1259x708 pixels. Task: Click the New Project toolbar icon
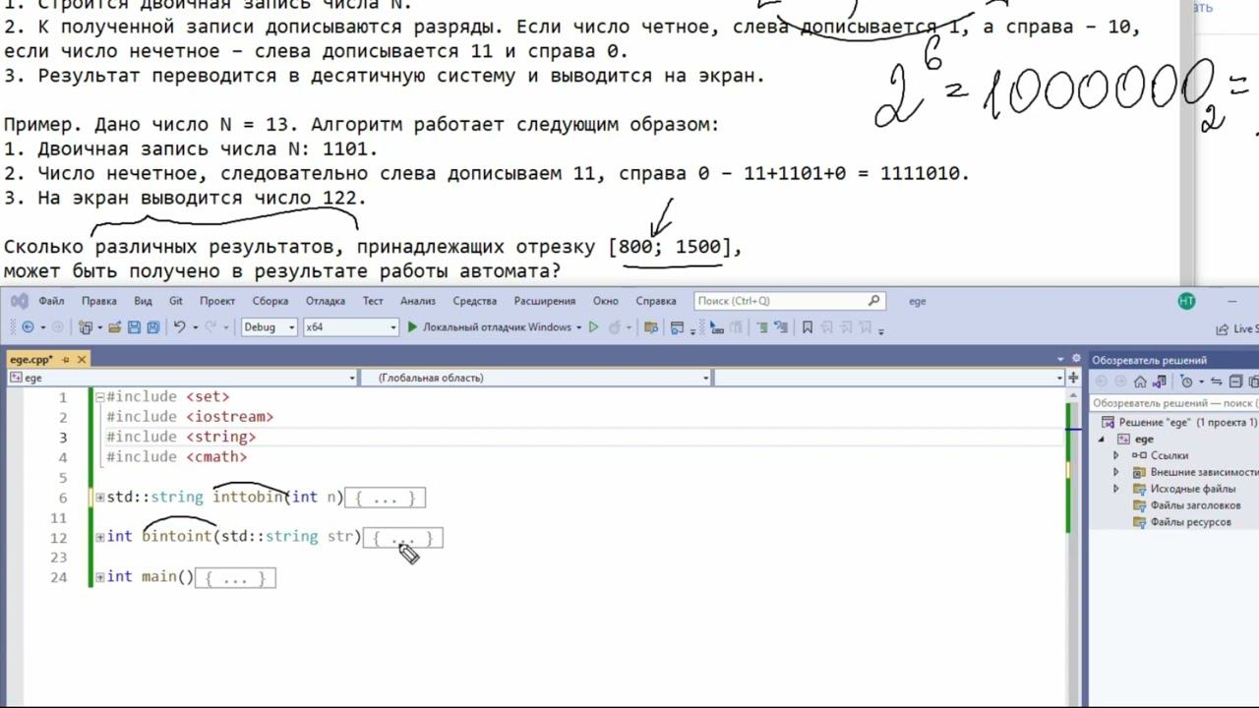(87, 327)
